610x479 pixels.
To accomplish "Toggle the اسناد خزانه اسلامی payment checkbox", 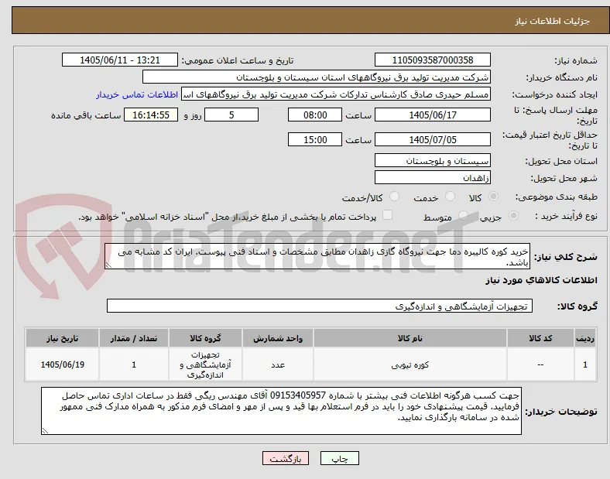I will pyautogui.click(x=387, y=215).
